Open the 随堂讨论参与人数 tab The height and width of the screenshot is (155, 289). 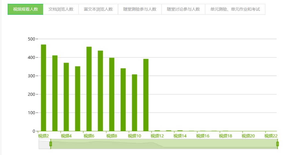[x=183, y=9]
